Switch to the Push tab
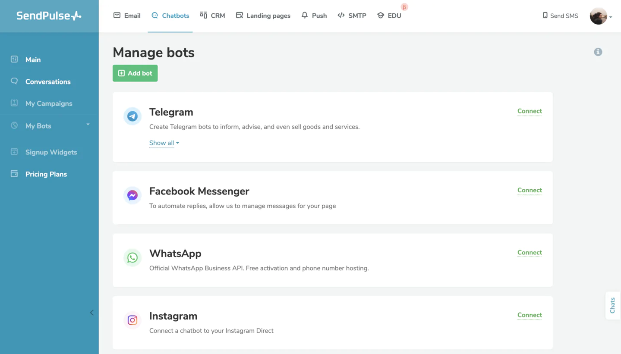Image resolution: width=621 pixels, height=354 pixels. tap(314, 16)
